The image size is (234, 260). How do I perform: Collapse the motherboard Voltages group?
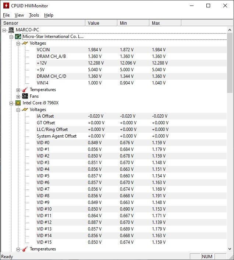point(18,44)
